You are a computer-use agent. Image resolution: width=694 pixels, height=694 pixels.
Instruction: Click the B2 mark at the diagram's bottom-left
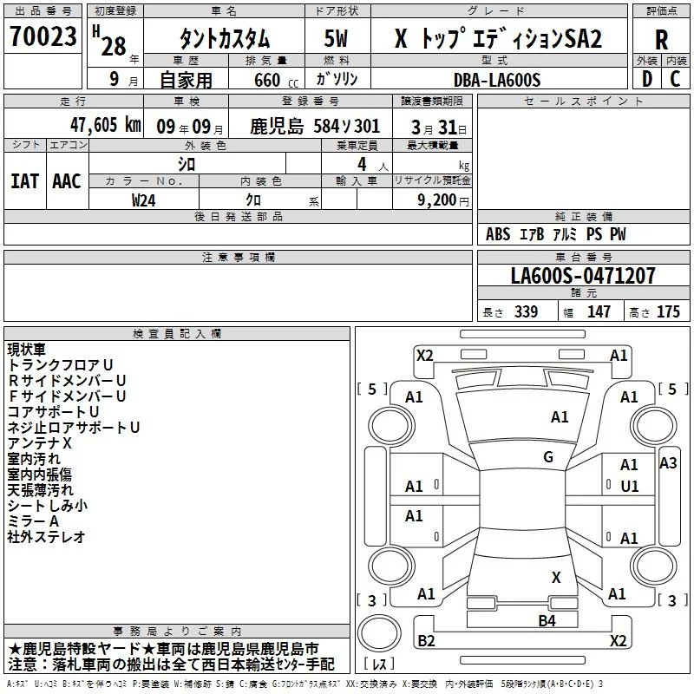(x=426, y=641)
